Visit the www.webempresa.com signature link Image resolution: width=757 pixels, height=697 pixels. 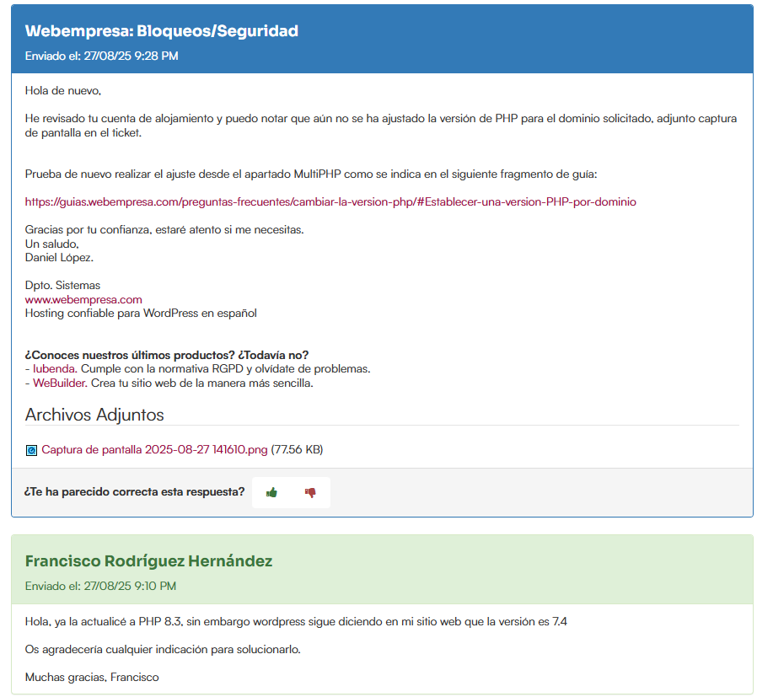(x=83, y=299)
